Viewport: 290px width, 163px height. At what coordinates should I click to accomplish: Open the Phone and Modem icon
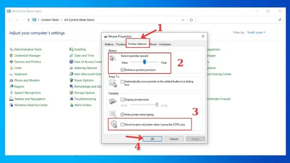(x=11, y=80)
